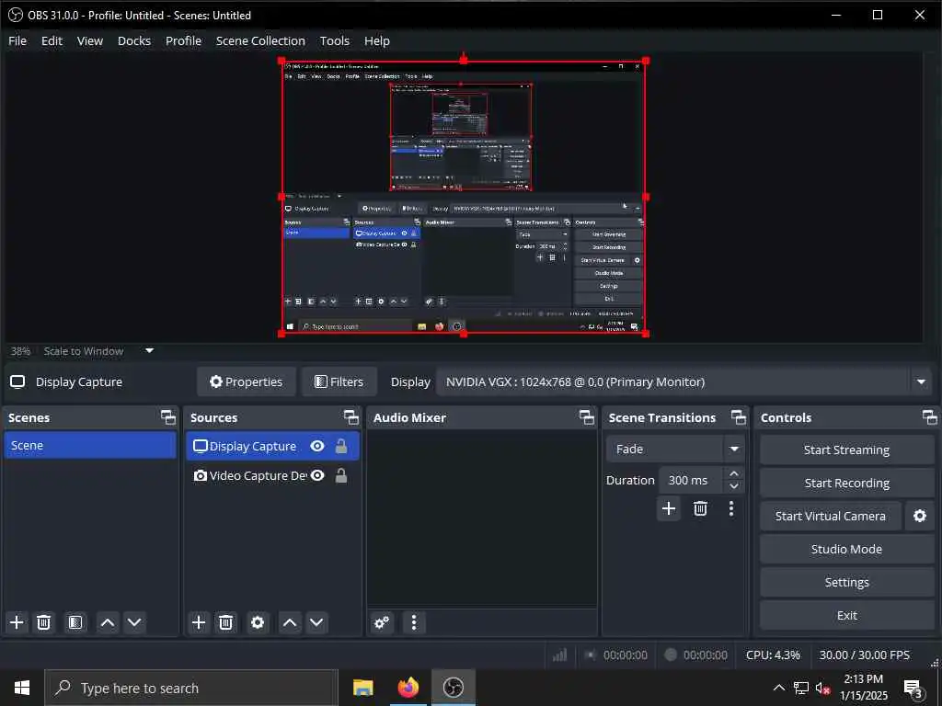Move source up arrow in Sources panel

290,622
